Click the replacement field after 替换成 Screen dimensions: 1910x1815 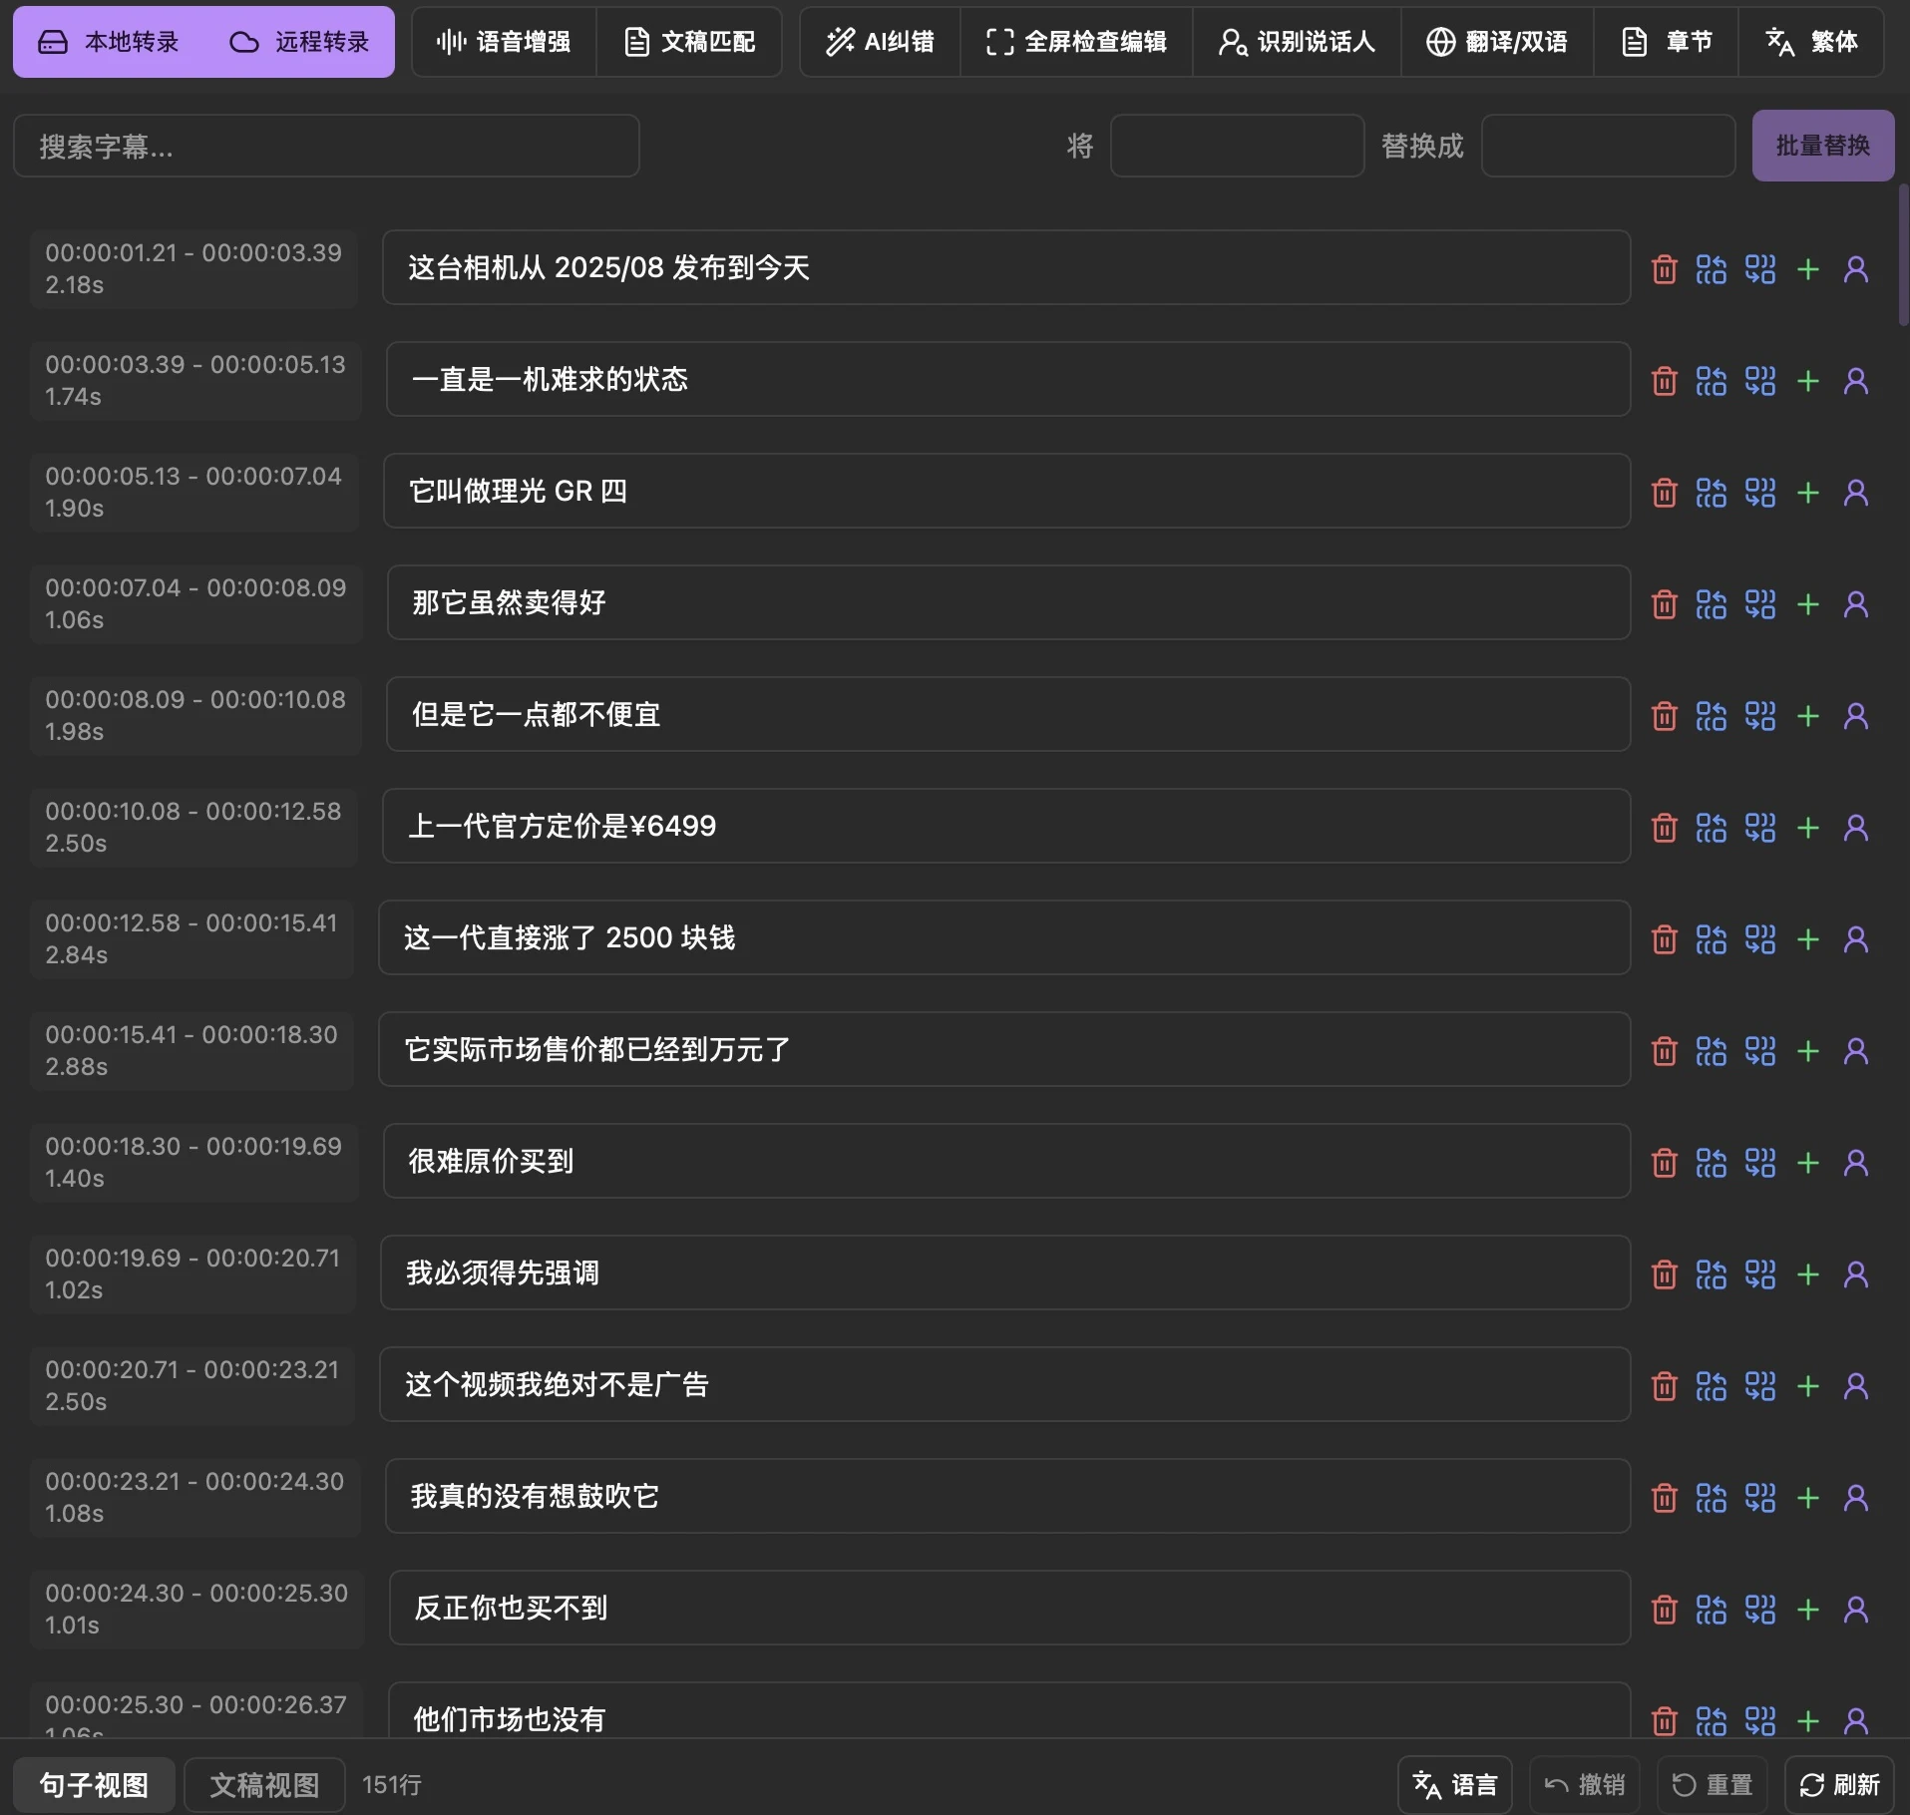pos(1608,147)
